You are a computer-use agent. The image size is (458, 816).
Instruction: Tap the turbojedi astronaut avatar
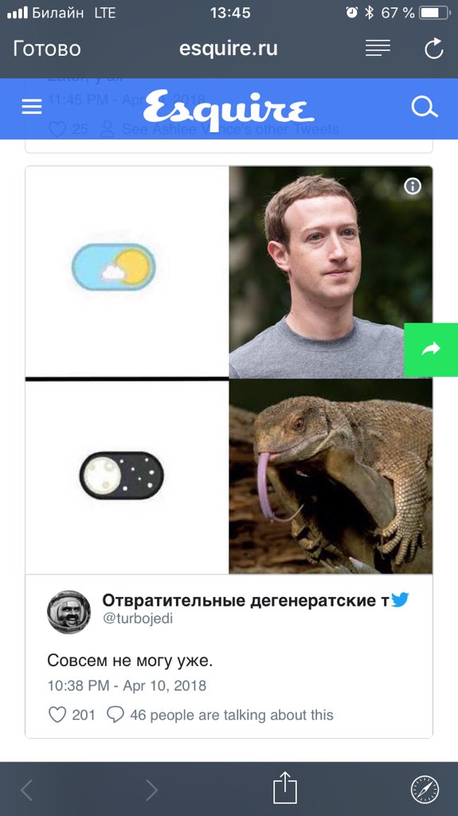(69, 612)
